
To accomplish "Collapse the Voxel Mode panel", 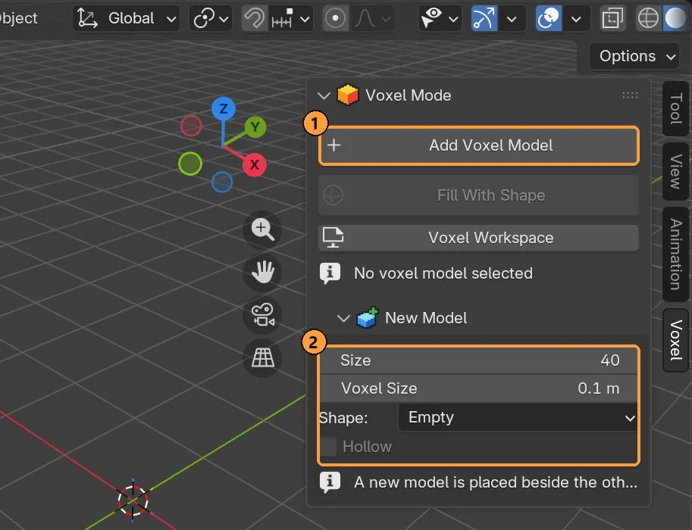I will click(x=324, y=95).
